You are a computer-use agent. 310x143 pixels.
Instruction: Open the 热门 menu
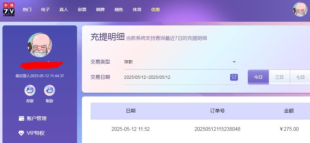(27, 9)
